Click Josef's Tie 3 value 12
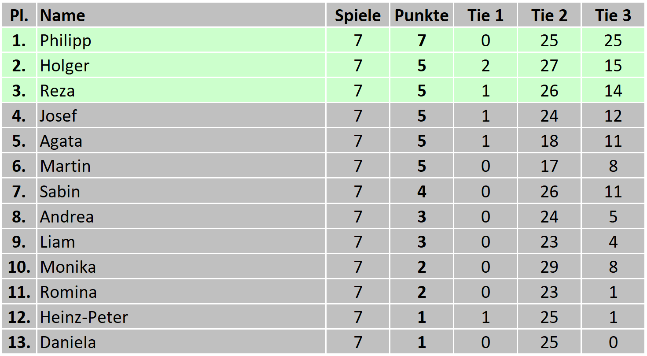Screen dimensions: 647x356 tap(613, 116)
